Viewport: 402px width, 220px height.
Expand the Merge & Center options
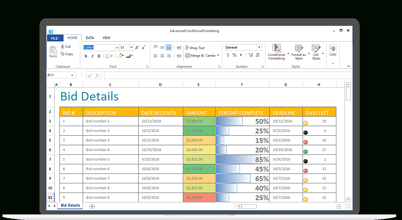coord(219,55)
